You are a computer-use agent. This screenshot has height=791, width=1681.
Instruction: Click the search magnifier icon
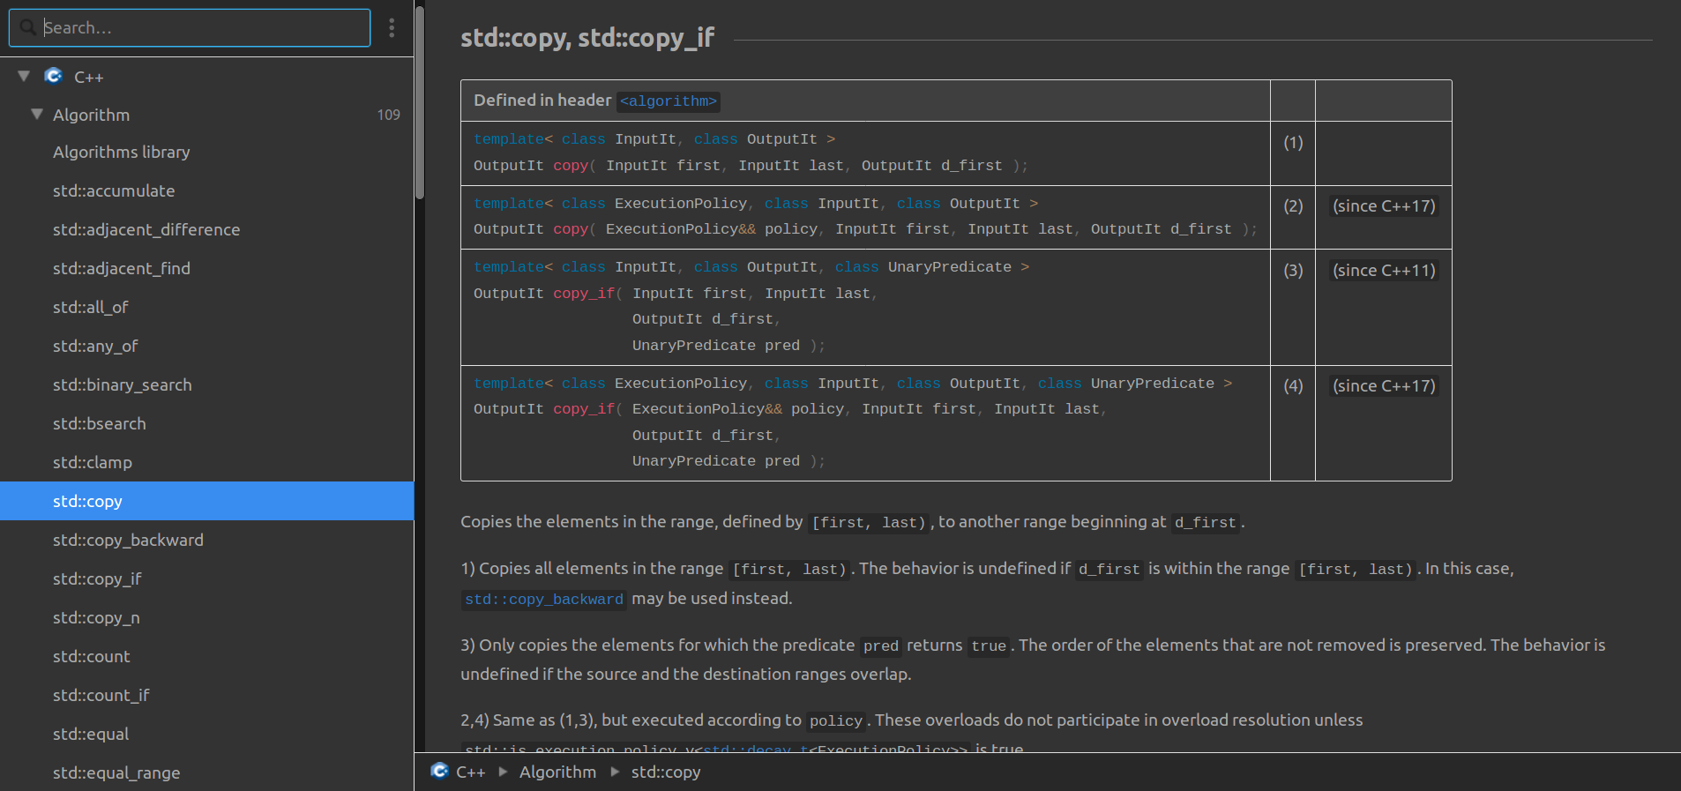(x=27, y=27)
